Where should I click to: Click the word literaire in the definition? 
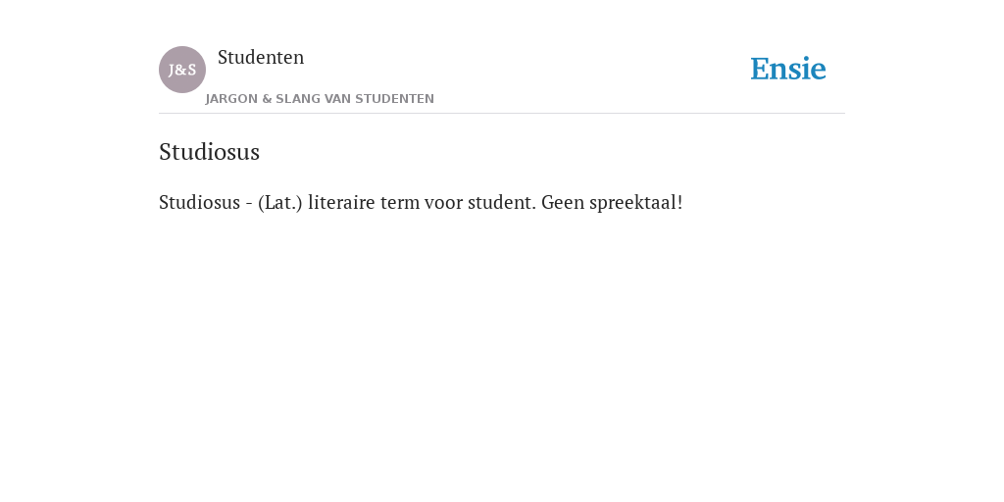point(341,202)
